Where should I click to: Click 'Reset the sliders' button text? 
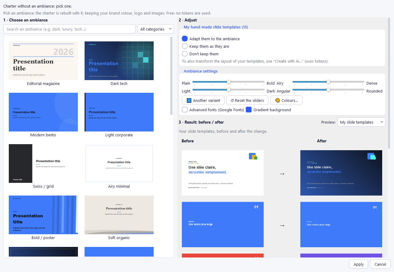(249, 100)
